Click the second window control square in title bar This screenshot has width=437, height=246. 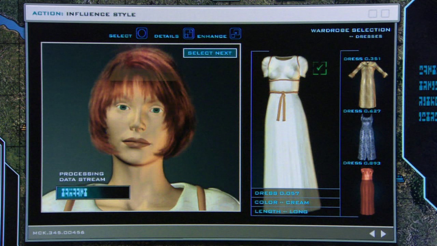pyautogui.click(x=385, y=14)
